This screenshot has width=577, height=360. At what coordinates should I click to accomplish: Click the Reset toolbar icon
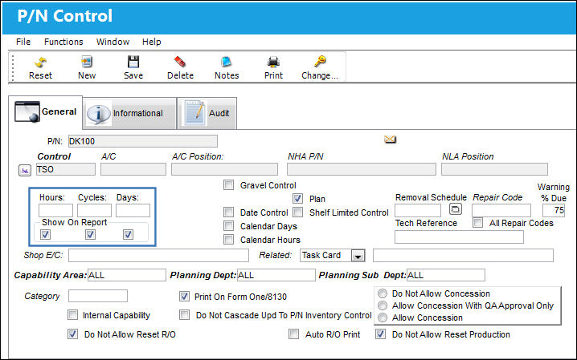pyautogui.click(x=40, y=63)
